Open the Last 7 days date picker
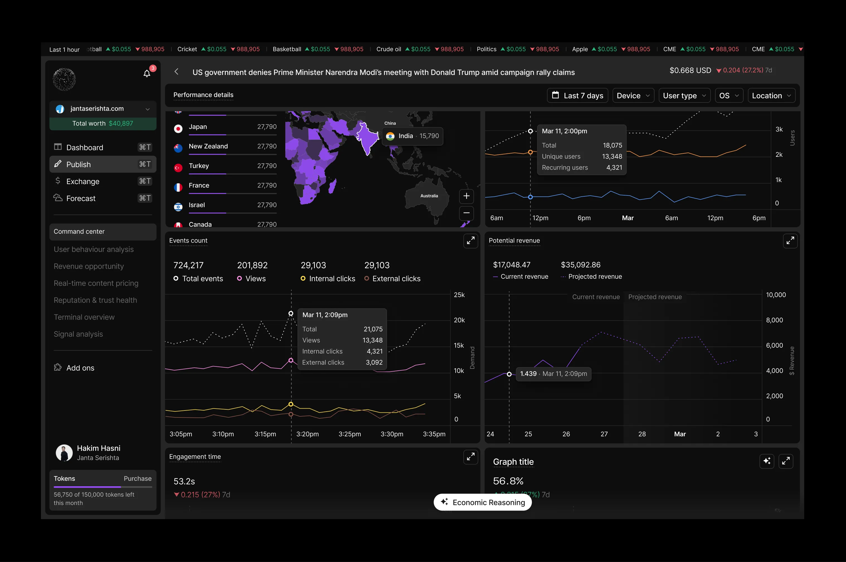 [x=577, y=95]
